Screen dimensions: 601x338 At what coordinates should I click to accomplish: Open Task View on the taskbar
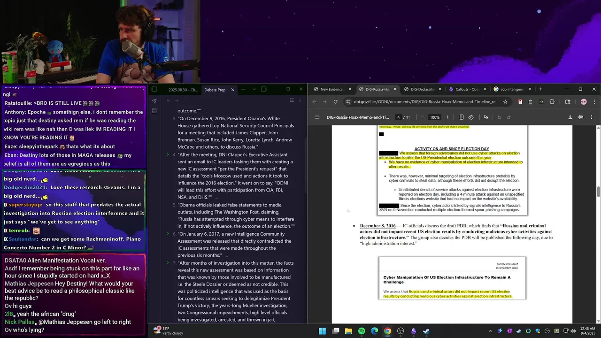click(336, 331)
